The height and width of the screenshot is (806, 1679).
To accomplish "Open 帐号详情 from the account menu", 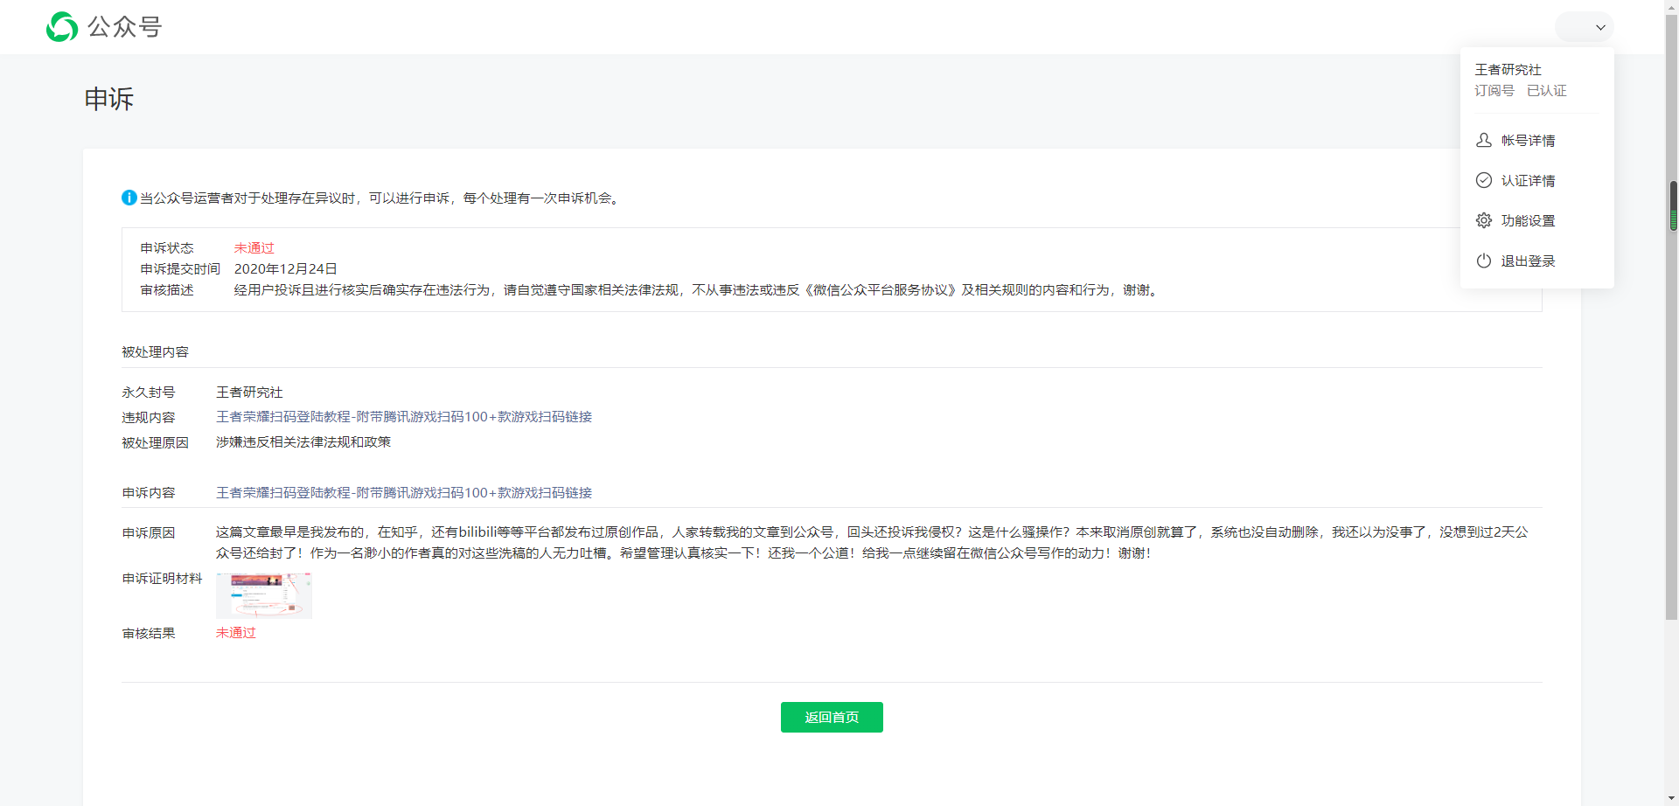I will click(1528, 141).
